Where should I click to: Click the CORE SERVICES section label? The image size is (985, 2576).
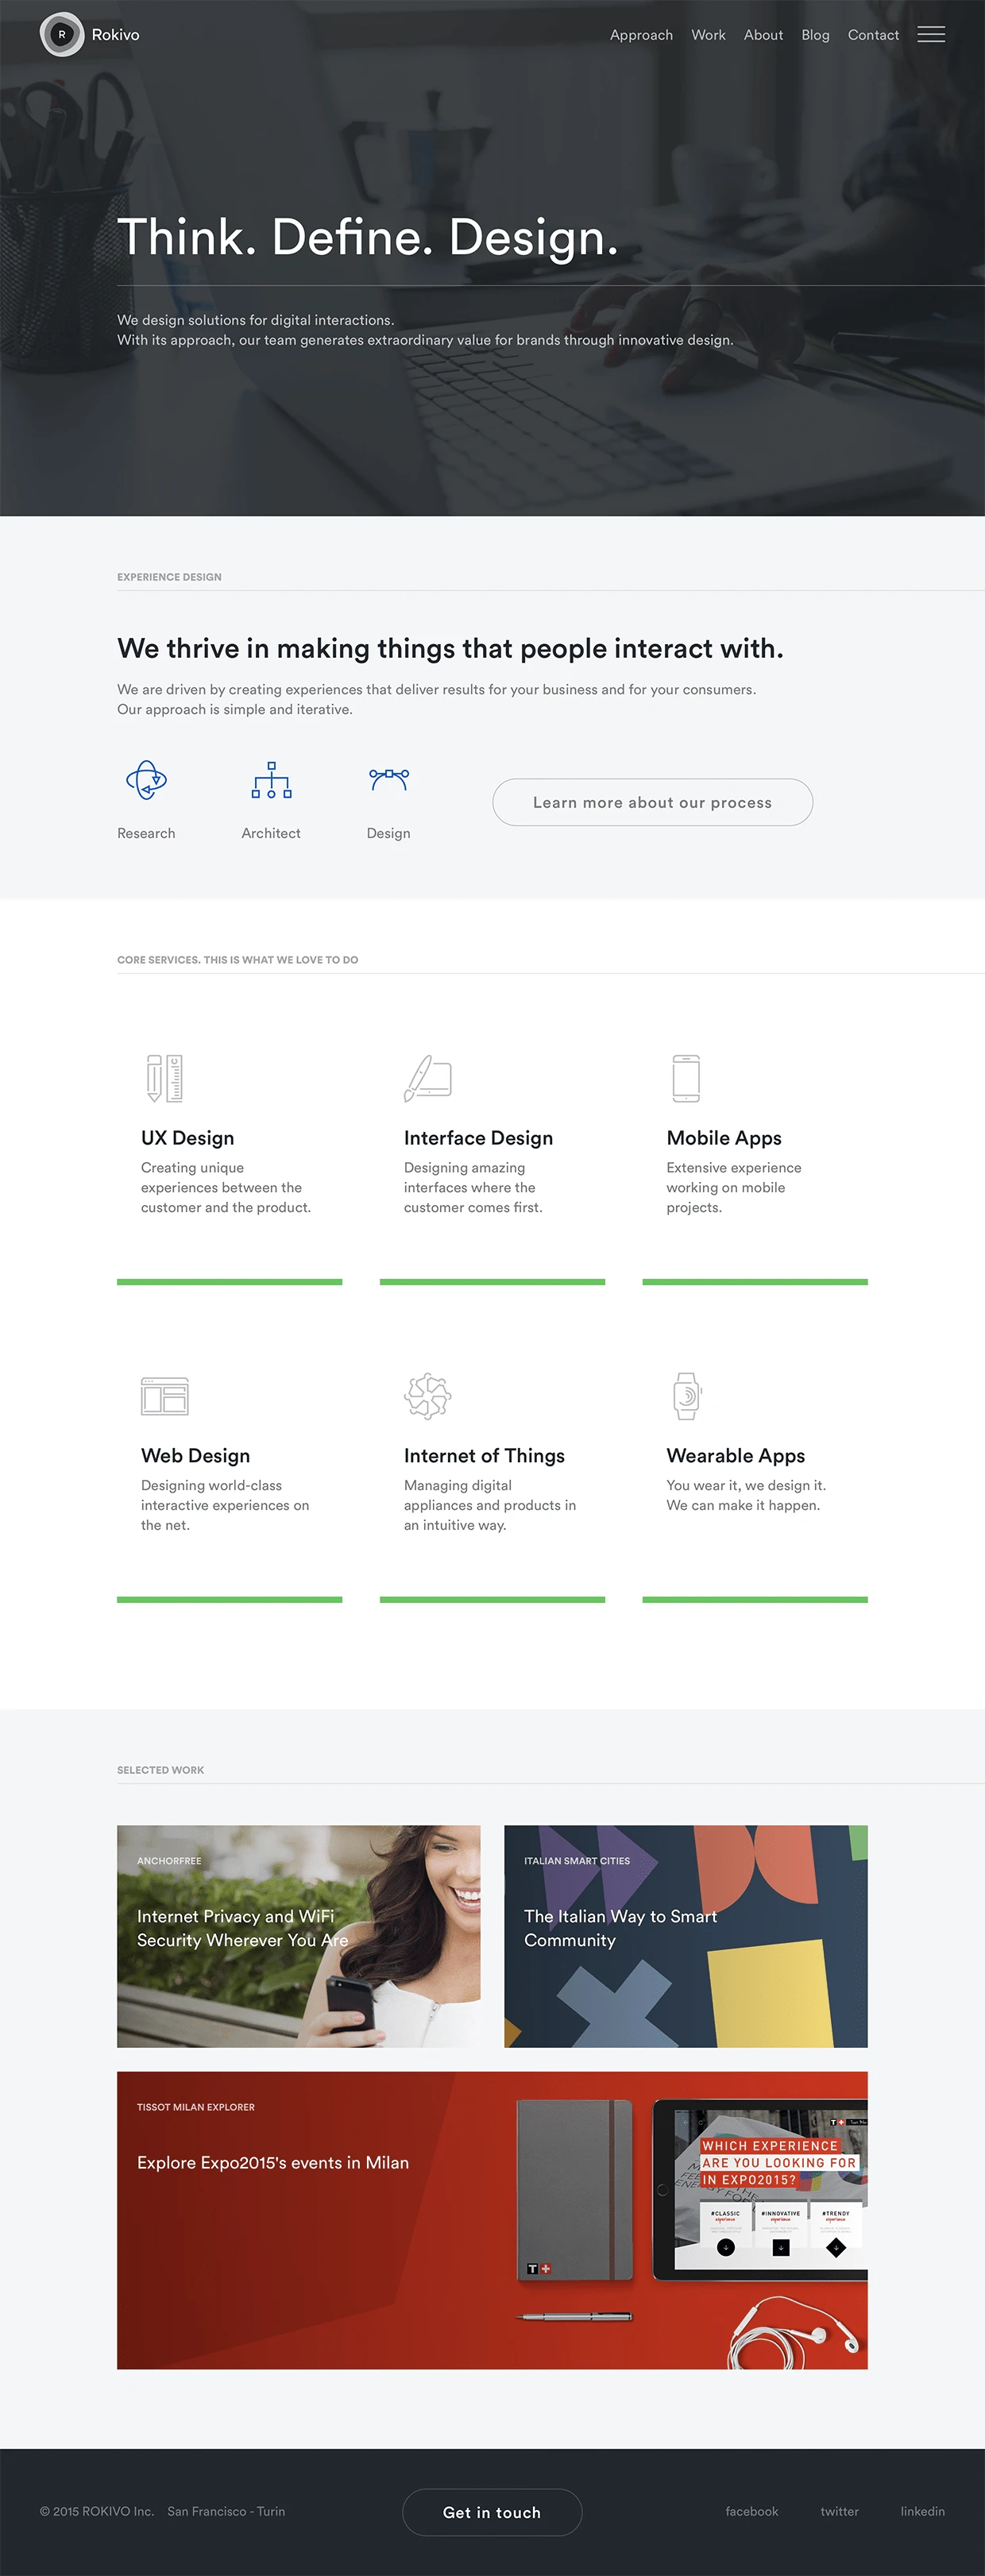pyautogui.click(x=237, y=960)
